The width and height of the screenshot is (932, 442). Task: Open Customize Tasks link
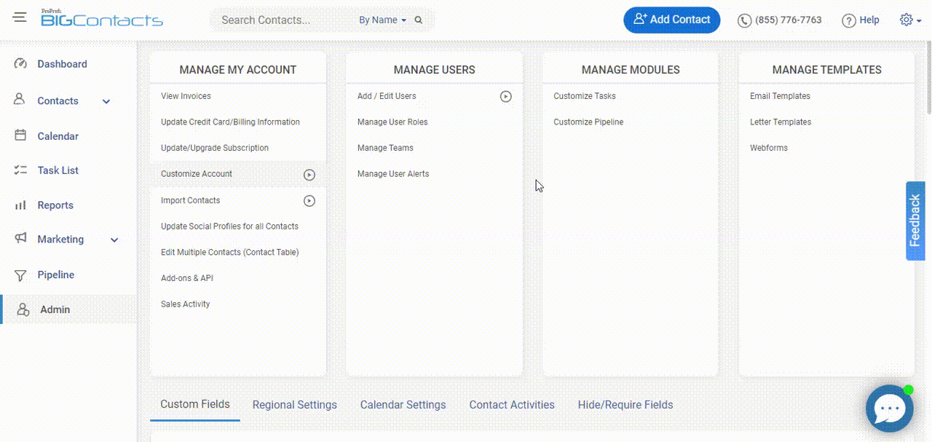pos(585,96)
